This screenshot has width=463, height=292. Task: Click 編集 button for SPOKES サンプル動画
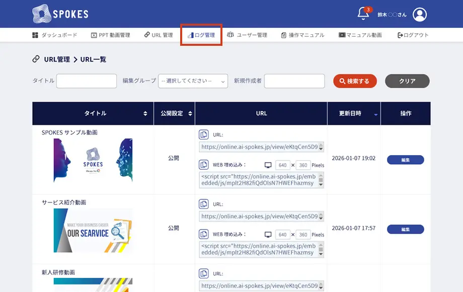coord(405,160)
